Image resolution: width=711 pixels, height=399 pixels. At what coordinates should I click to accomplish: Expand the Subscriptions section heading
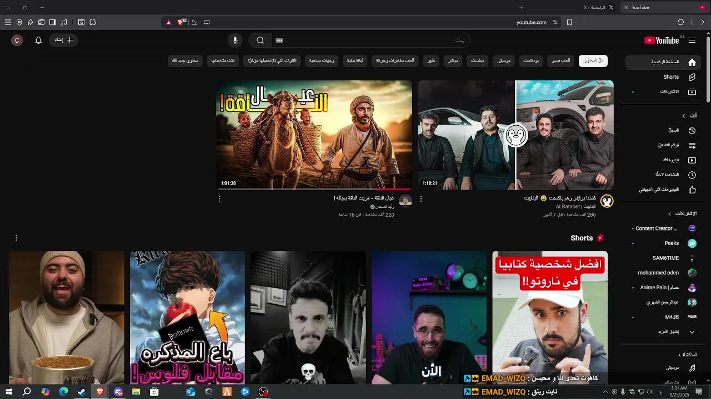(x=681, y=213)
